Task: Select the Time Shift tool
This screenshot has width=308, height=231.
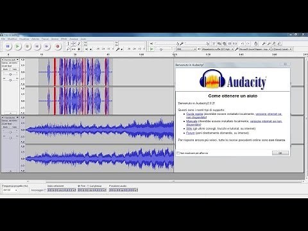Action: tap(73, 49)
